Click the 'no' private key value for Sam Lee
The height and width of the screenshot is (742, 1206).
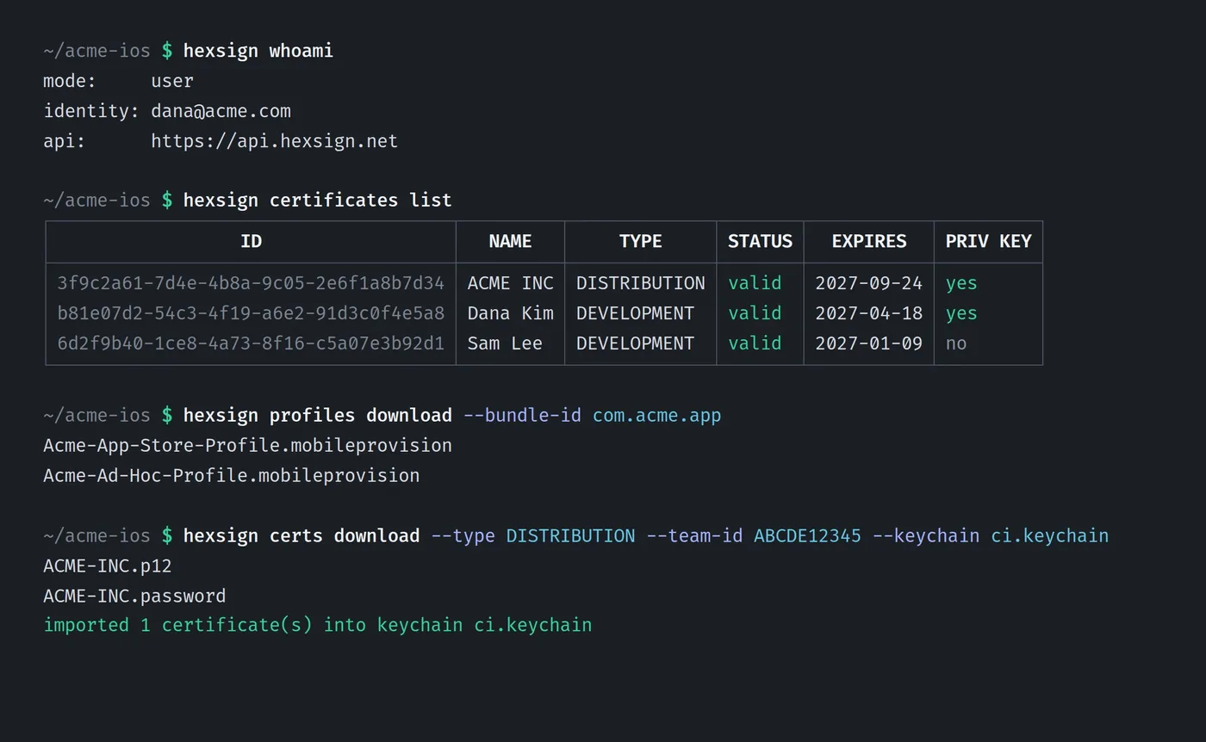(x=956, y=343)
